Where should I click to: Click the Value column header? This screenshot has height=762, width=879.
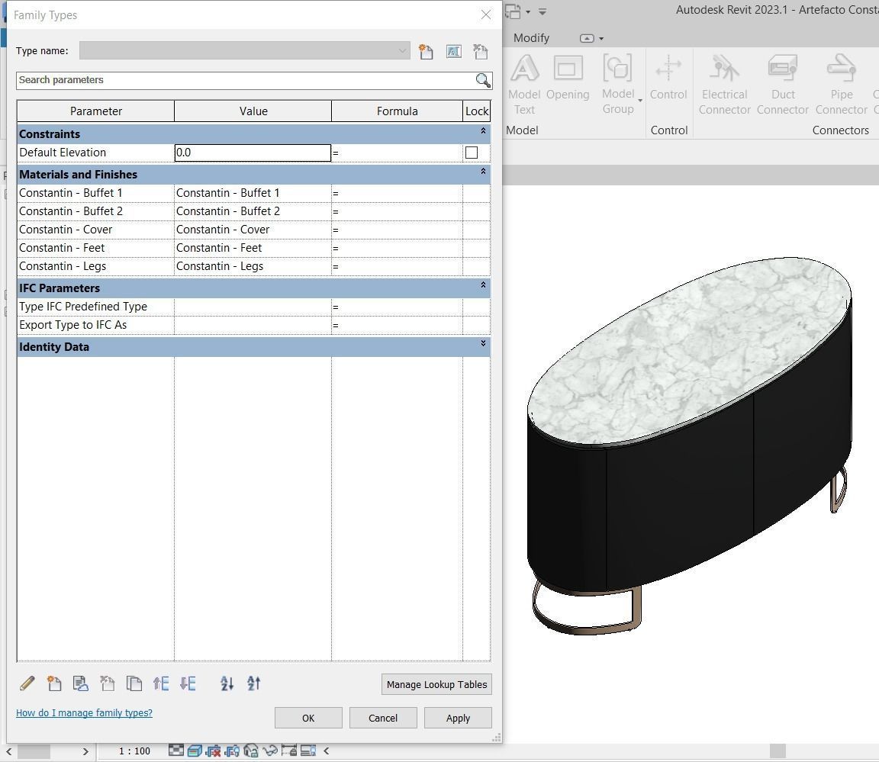click(x=253, y=111)
